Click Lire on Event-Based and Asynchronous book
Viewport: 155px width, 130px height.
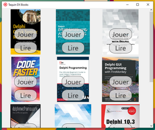click(x=73, y=48)
